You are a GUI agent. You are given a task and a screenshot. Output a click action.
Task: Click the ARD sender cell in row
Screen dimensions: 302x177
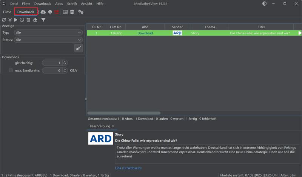click(177, 33)
